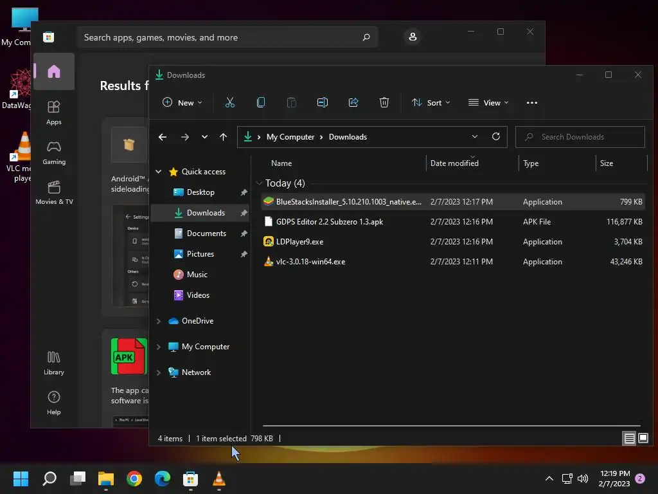Open Movies & TV in Microsoft Store
This screenshot has height=494, width=658.
pos(54,192)
